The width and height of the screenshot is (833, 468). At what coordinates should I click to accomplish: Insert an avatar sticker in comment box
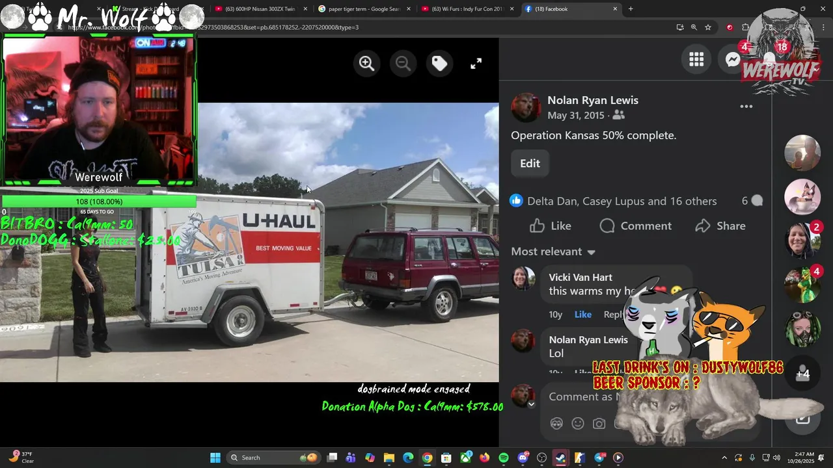pyautogui.click(x=556, y=423)
